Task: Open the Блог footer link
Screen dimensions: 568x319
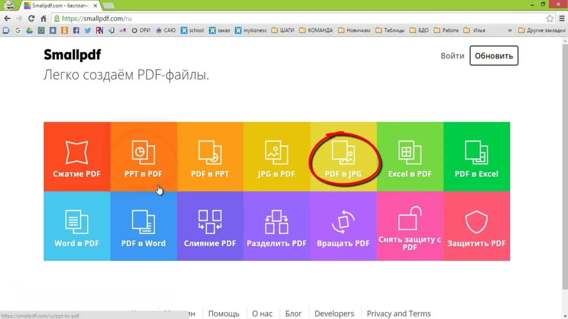Action: (x=293, y=314)
